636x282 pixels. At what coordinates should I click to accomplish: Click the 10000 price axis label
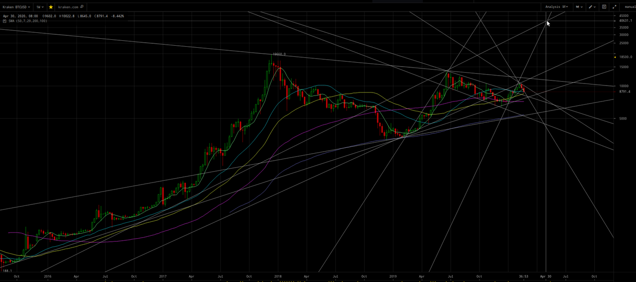pos(624,86)
